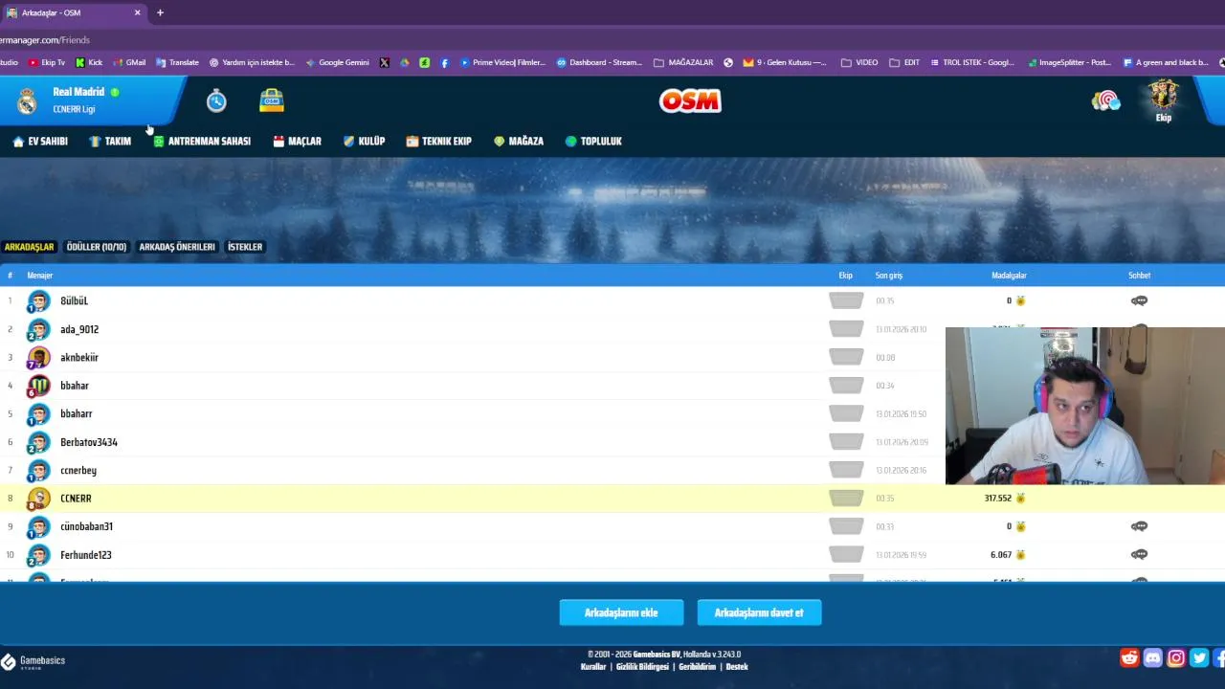Click ada_9012's manager avatar

[38, 330]
